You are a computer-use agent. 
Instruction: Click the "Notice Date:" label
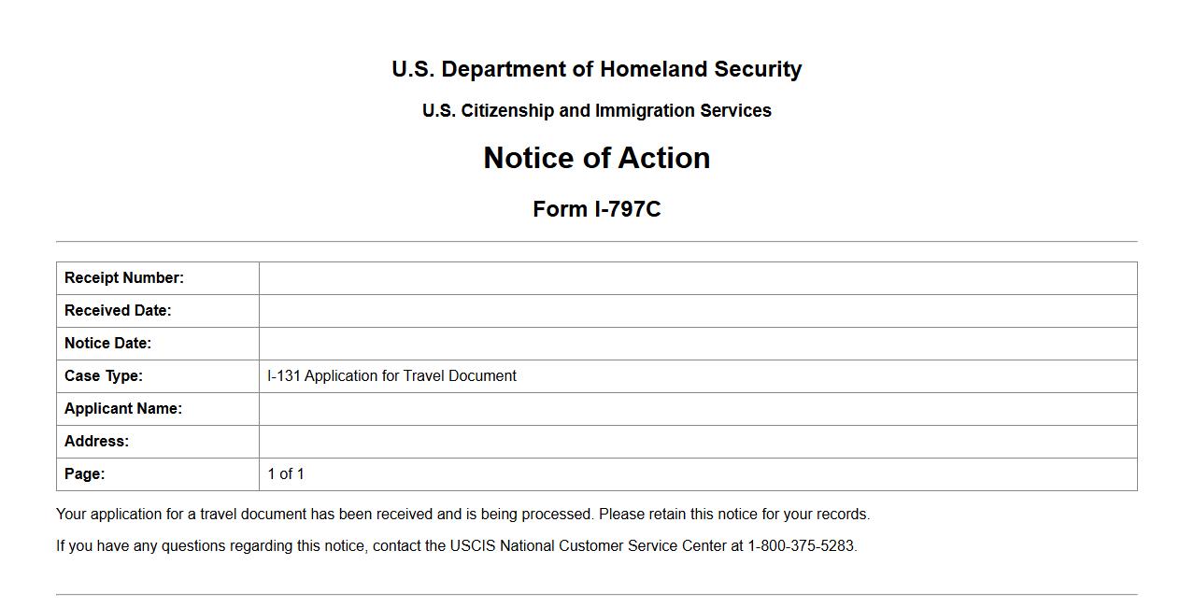[107, 344]
